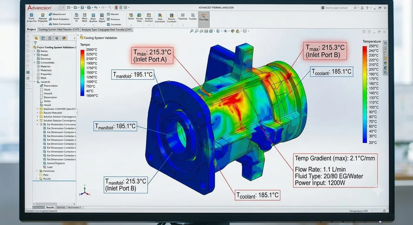Open the Rest Report ribbon tool
The image size is (413, 225).
click(x=102, y=18)
